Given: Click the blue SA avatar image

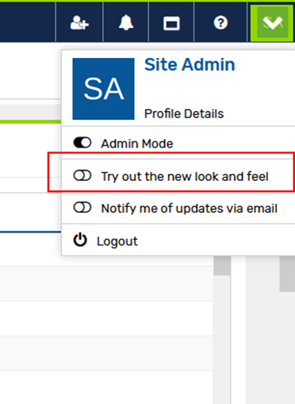Looking at the screenshot, I should (x=103, y=89).
